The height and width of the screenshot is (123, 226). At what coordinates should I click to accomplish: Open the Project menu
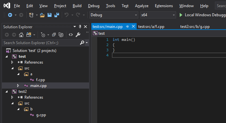click(x=60, y=6)
